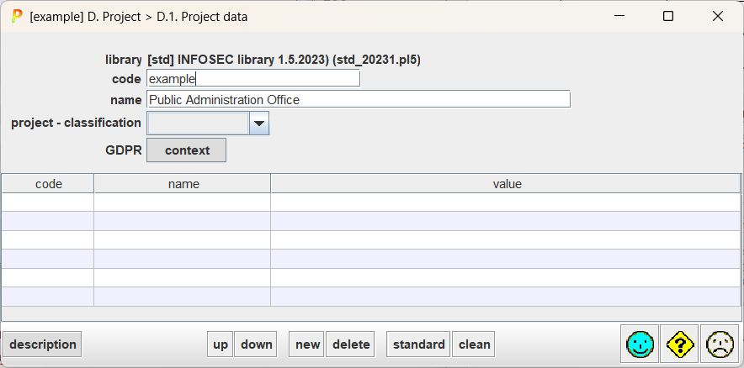The width and height of the screenshot is (744, 368).
Task: Click the code input field containing example
Action: point(252,78)
